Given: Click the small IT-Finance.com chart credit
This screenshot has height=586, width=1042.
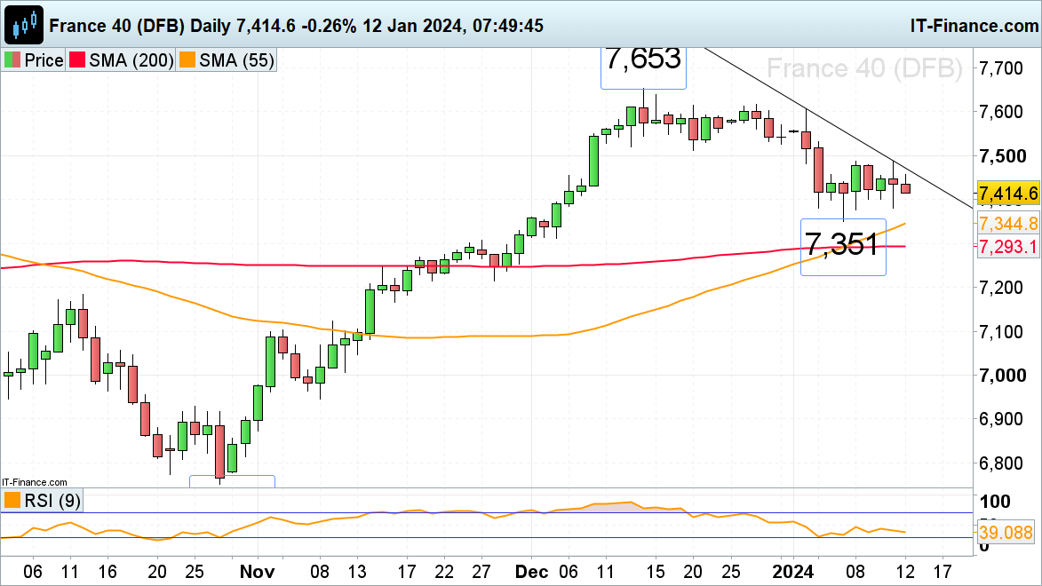Looking at the screenshot, I should (x=34, y=482).
